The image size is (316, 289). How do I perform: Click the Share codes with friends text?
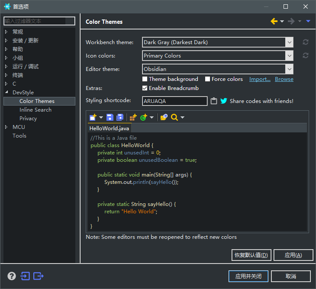coord(261,101)
